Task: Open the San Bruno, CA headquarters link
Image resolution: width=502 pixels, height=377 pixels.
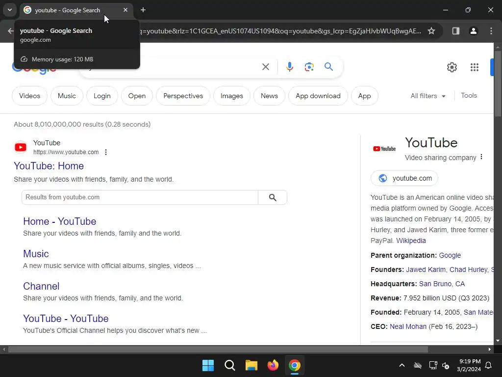Action: pyautogui.click(x=442, y=284)
